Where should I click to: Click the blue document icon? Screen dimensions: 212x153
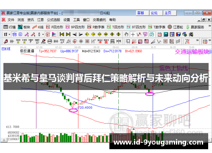20,34
